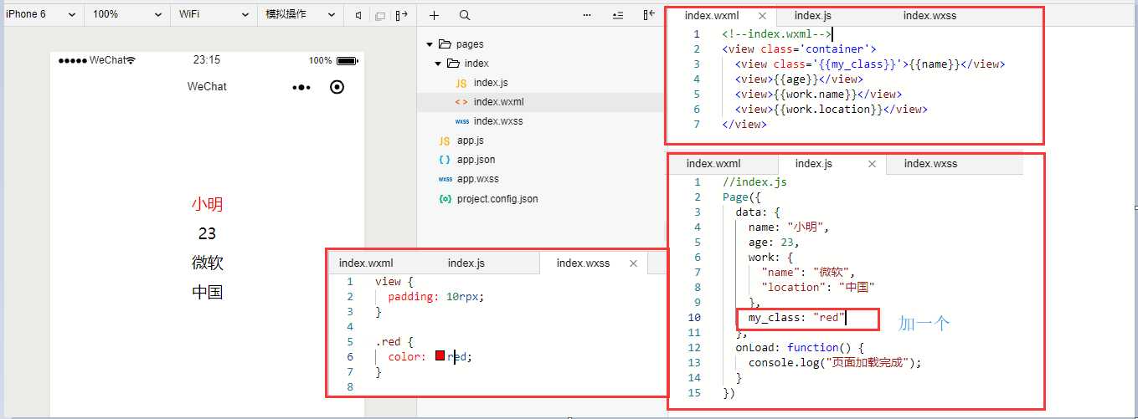Screen dimensions: 1138x419
Task: Open the 模拟操作 dropdown
Action: click(300, 14)
